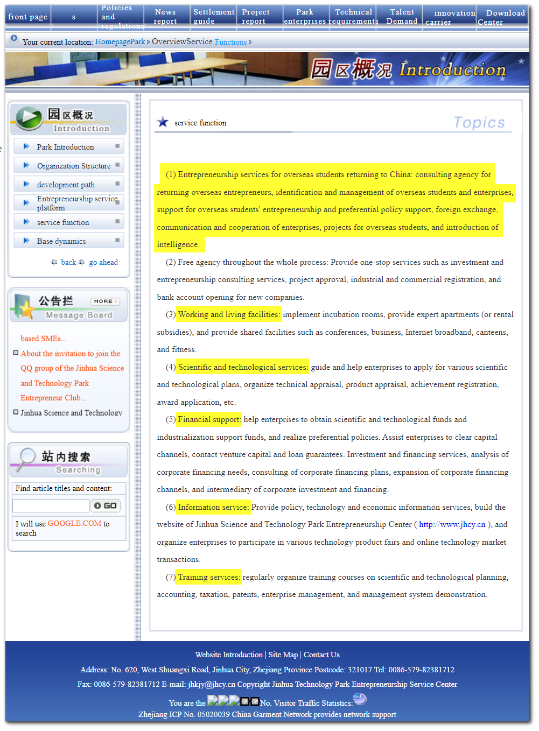Click the Contact Us footer link

pyautogui.click(x=321, y=655)
